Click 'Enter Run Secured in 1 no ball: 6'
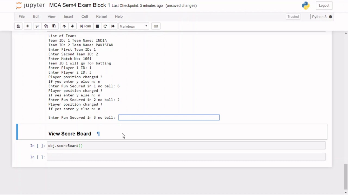This screenshot has width=348, height=195. tap(84, 86)
